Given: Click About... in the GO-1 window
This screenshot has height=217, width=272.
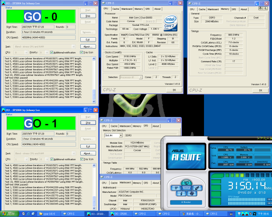Looking at the screenshot, I should pyautogui.click(x=88, y=153).
